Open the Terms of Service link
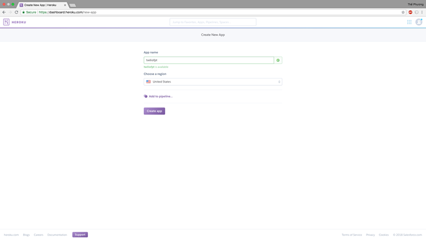The height and width of the screenshot is (240, 426). coord(351,235)
